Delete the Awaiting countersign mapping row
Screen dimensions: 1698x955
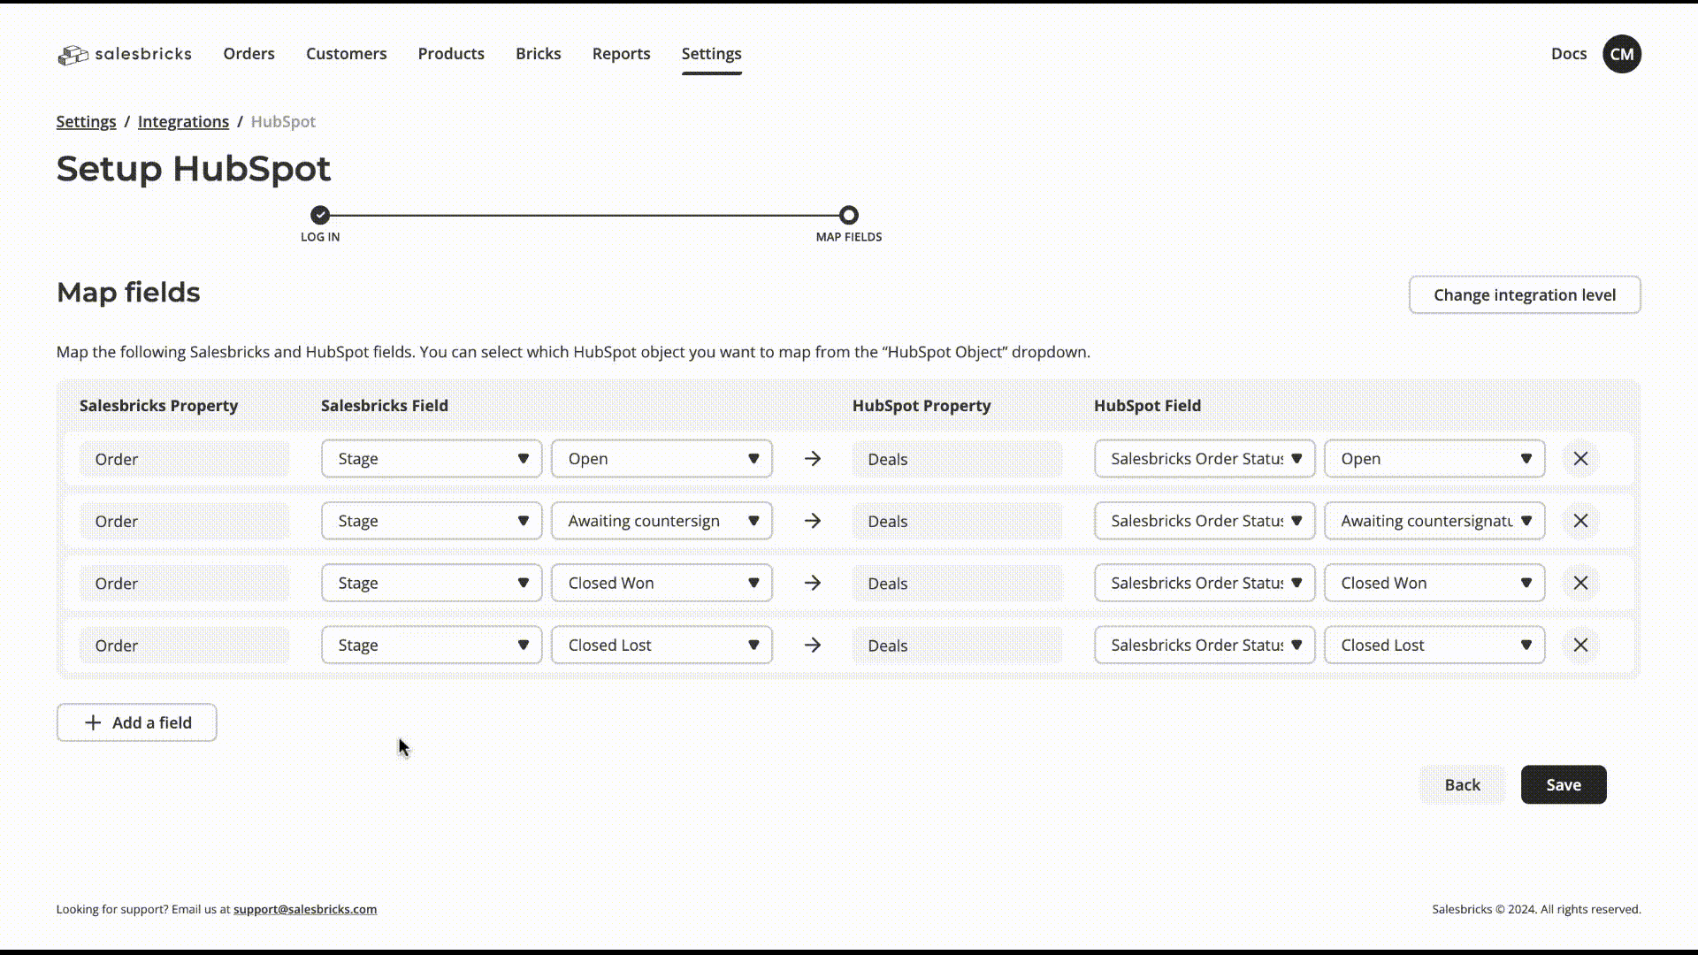(1580, 521)
